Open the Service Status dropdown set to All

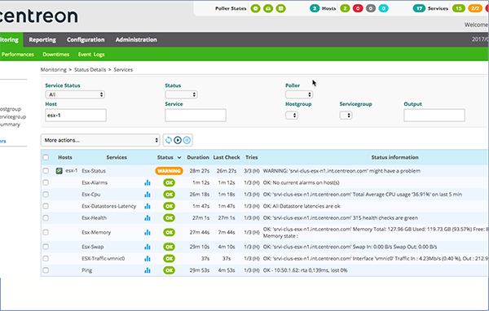pyautogui.click(x=75, y=94)
